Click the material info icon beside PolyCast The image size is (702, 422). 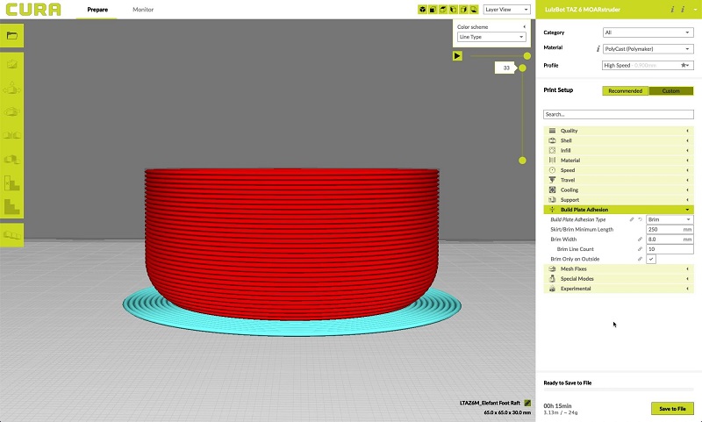(x=597, y=48)
